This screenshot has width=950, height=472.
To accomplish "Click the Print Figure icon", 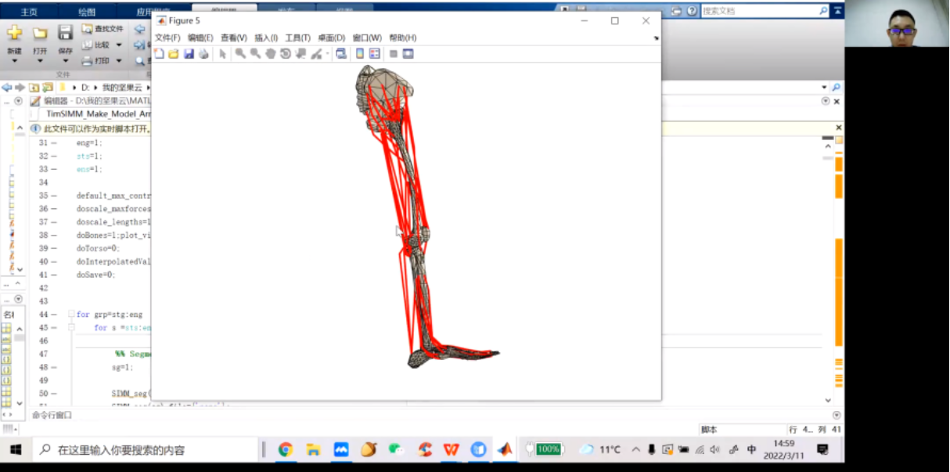I will coord(203,54).
